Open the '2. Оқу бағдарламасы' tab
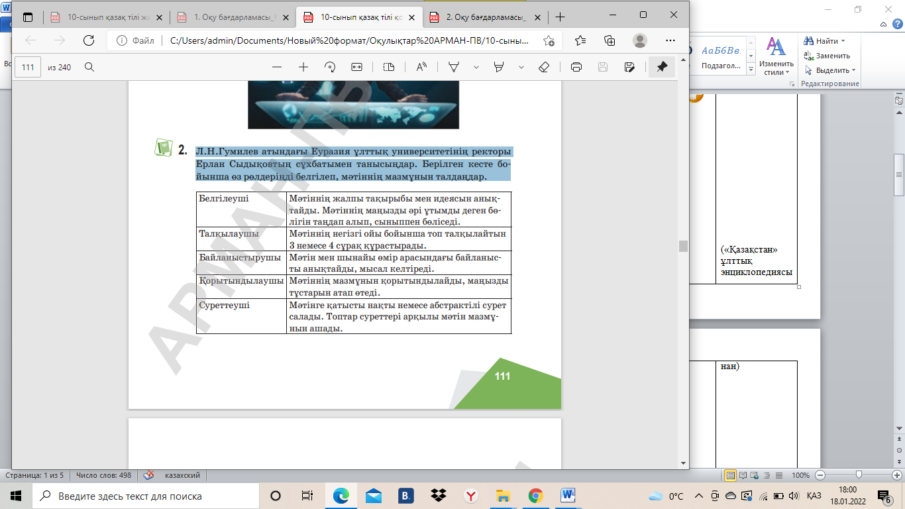905x509 pixels. pos(485,17)
